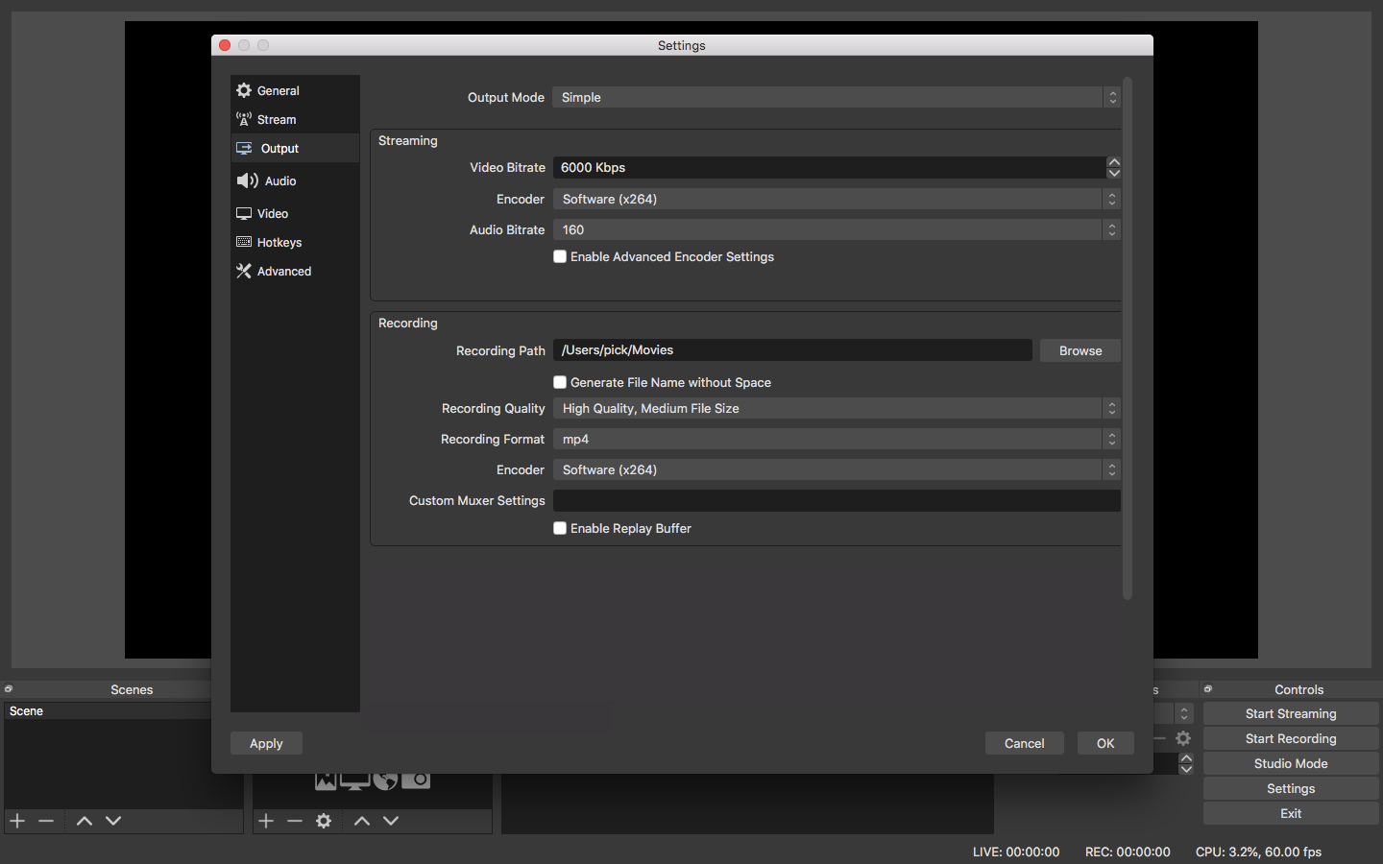Click the Browse button
This screenshot has width=1383, height=864.
click(x=1080, y=350)
